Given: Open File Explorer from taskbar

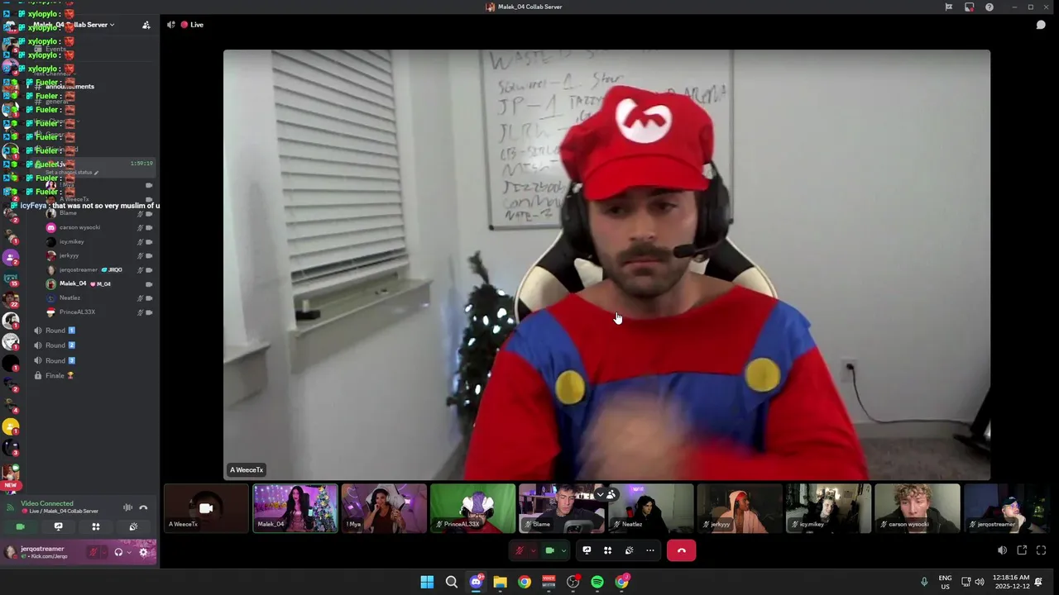Looking at the screenshot, I should click(x=500, y=582).
